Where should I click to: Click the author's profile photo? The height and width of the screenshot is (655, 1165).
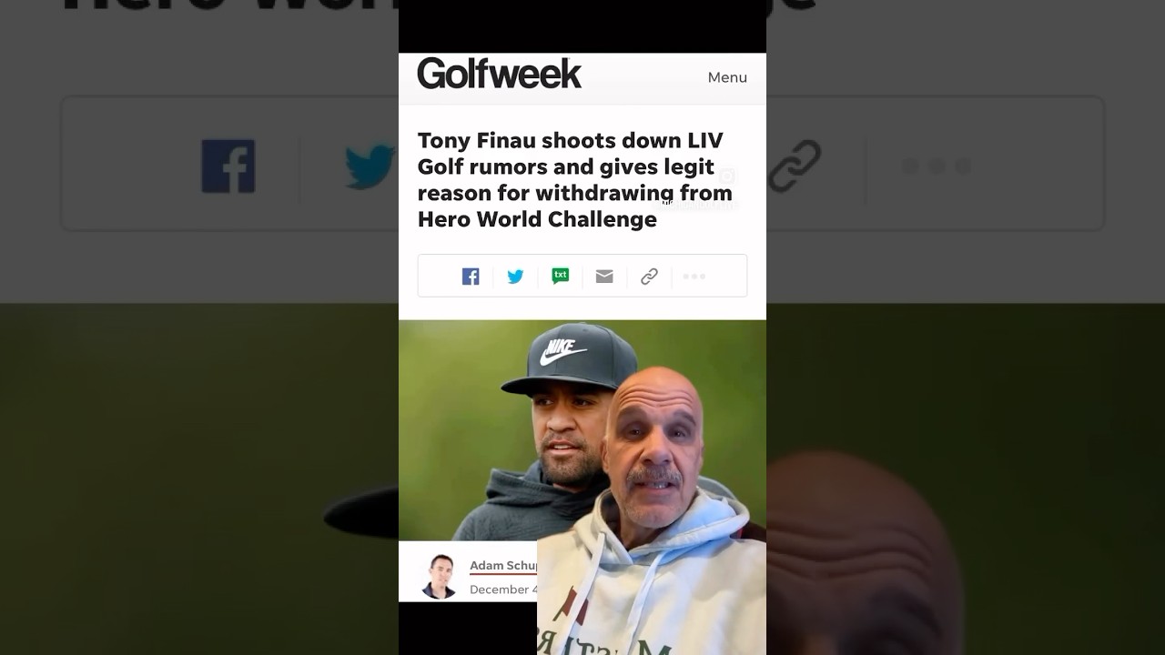tap(440, 576)
